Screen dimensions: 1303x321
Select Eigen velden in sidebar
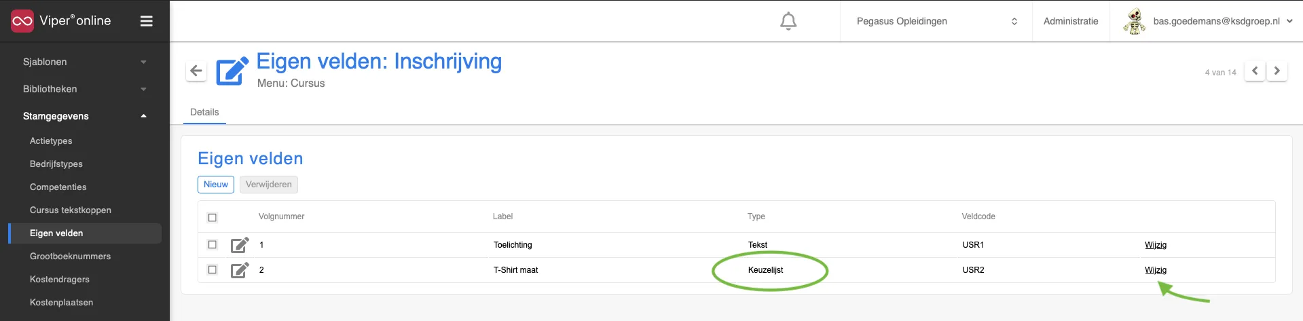(85, 233)
